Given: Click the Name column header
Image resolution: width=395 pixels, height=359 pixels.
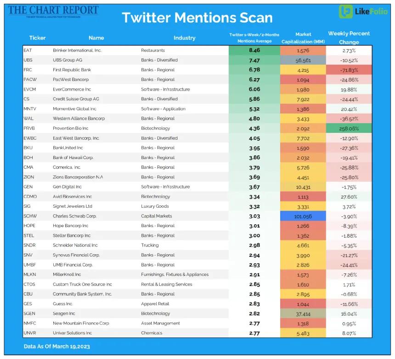Looking at the screenshot, I should 96,38.
